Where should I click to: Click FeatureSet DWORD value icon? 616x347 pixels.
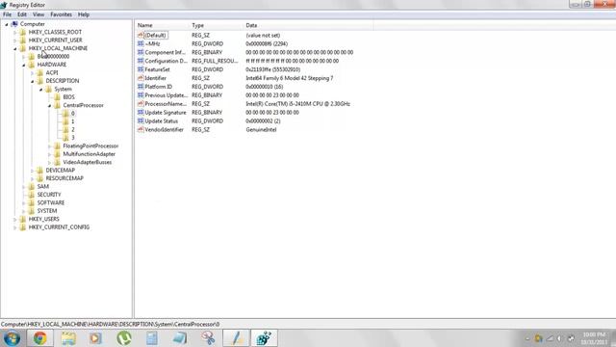(x=141, y=69)
